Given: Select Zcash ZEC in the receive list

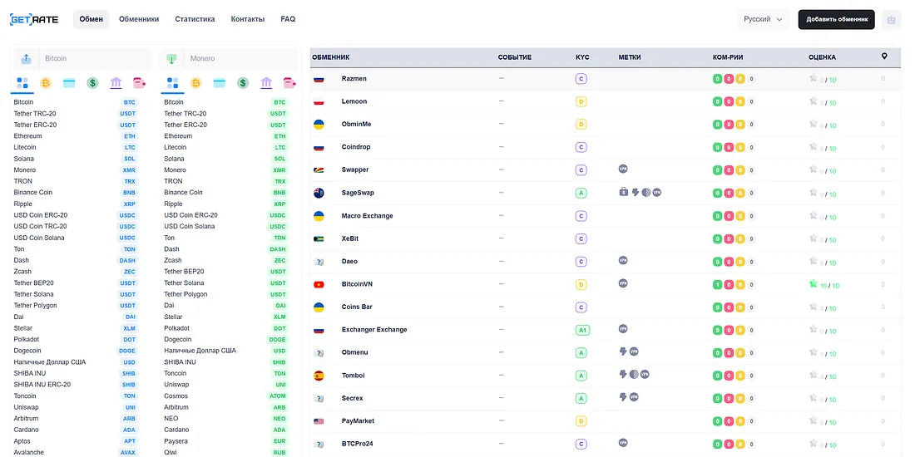Looking at the screenshot, I should click(225, 260).
